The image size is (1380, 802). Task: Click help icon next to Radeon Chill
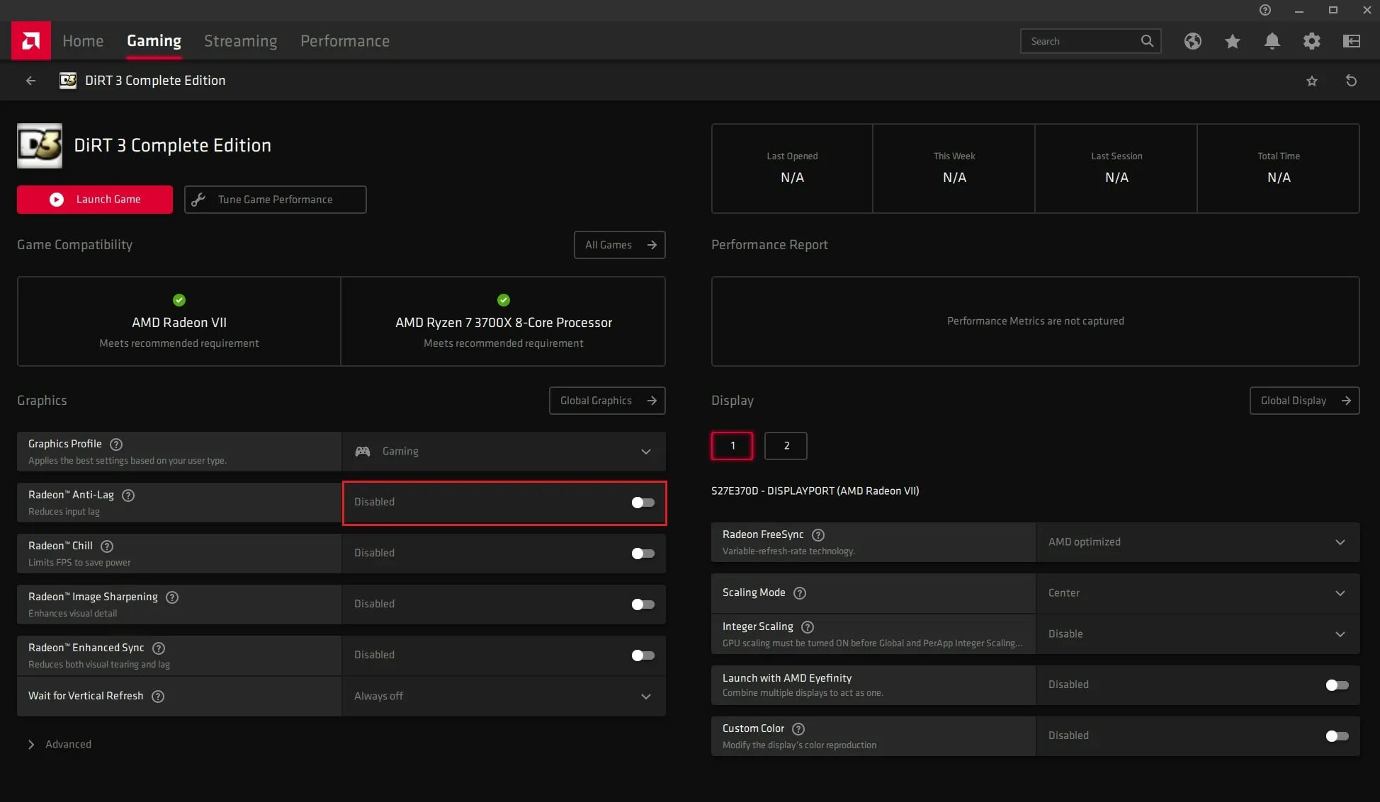(107, 546)
